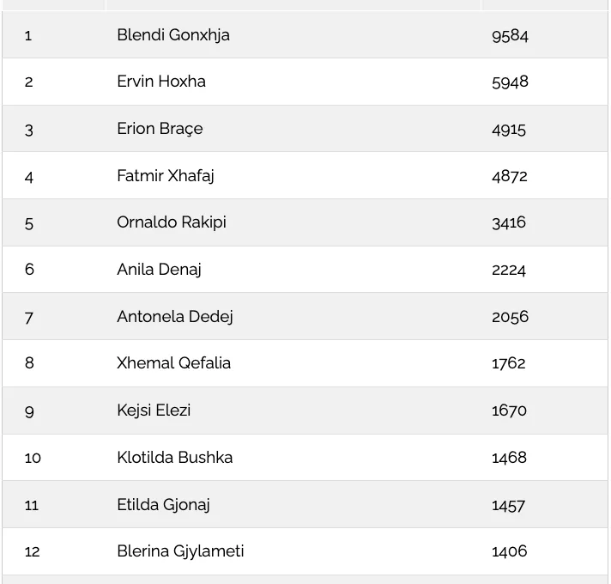The image size is (611, 584).
Task: Click the name Blerina Gjylameti
Action: coord(180,551)
